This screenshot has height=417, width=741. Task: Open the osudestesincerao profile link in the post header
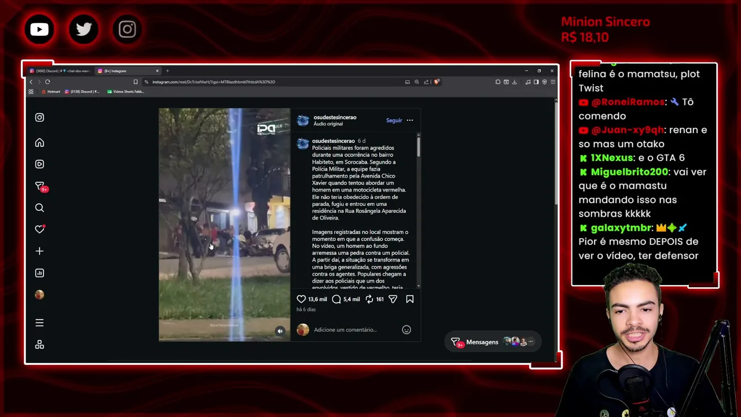[335, 117]
